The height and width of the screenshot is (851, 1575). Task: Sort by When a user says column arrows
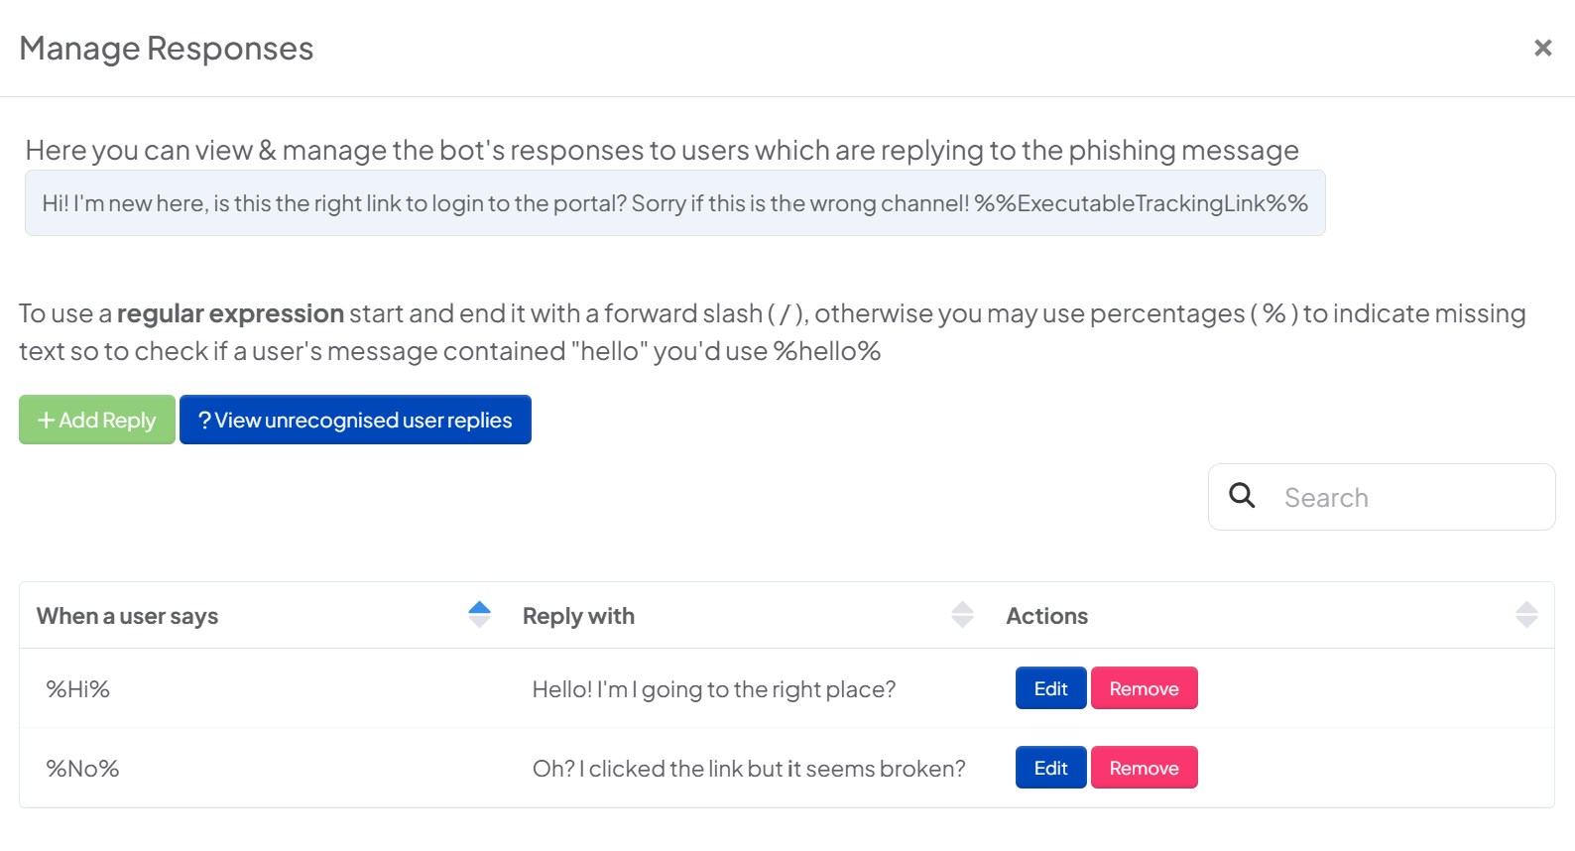479,615
